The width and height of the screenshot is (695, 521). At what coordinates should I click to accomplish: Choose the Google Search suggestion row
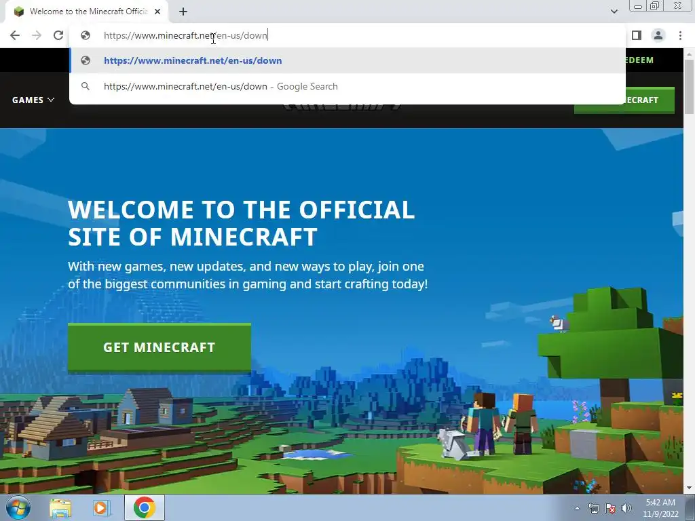pyautogui.click(x=347, y=86)
